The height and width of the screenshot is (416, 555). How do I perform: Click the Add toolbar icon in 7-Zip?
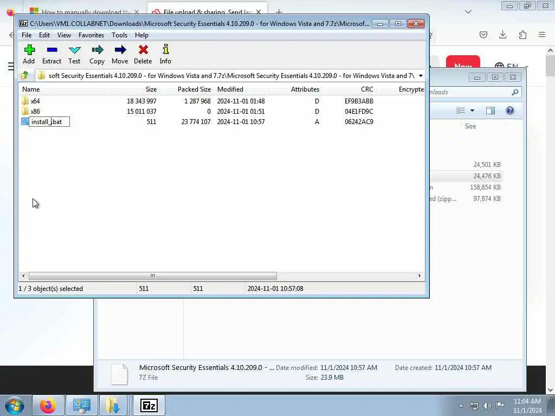(29, 54)
